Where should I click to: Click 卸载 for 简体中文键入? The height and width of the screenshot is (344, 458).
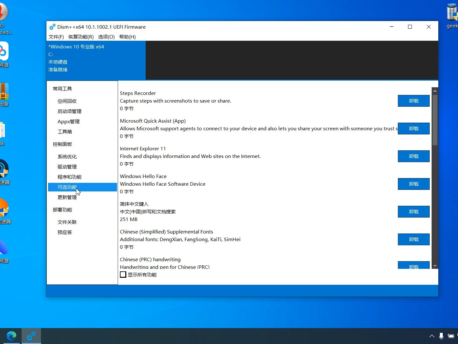coord(413,212)
